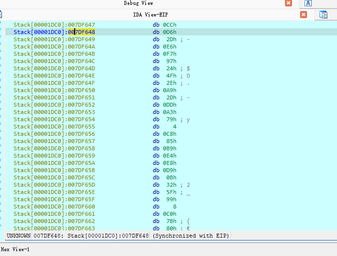Click the byte value 0CCh
337x256 pixels.
click(170, 25)
